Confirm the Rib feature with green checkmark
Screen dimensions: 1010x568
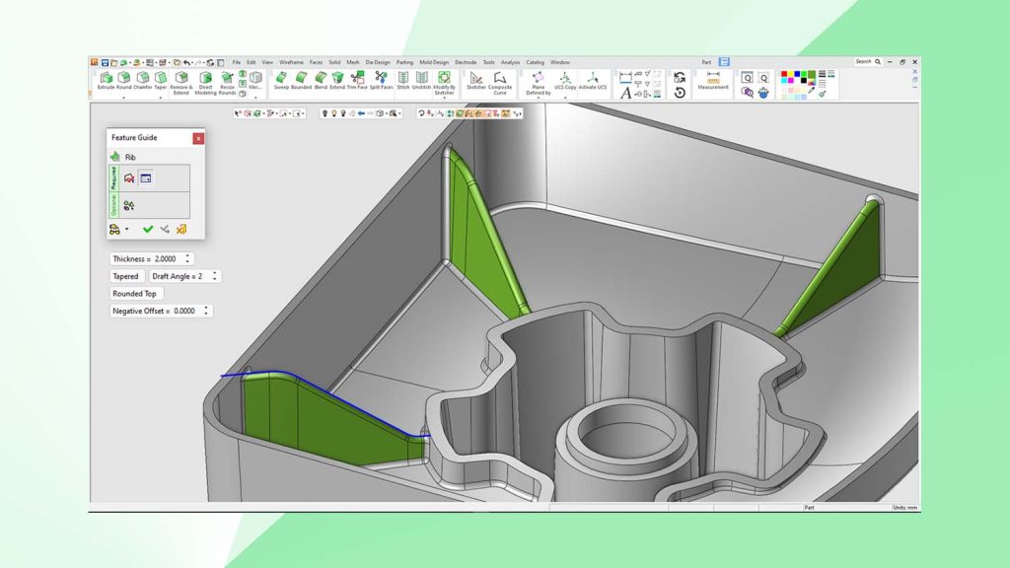[147, 229]
